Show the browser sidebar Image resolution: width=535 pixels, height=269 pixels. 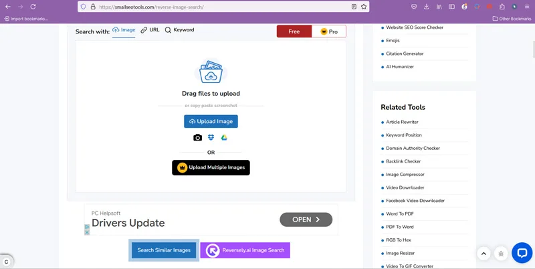[x=451, y=7]
